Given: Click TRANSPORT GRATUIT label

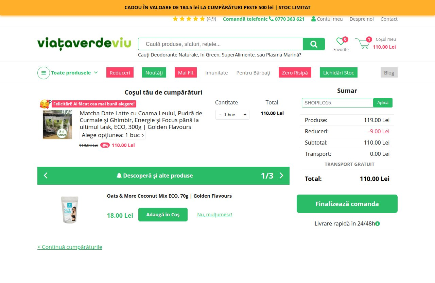Looking at the screenshot, I should tap(349, 164).
